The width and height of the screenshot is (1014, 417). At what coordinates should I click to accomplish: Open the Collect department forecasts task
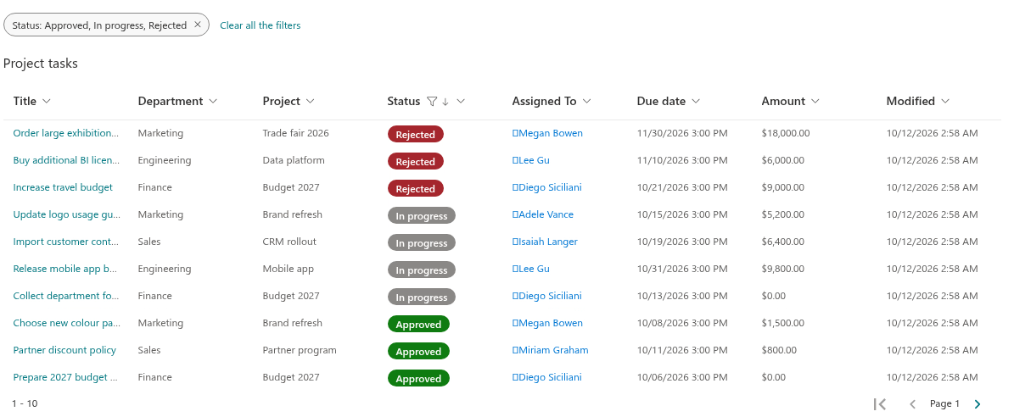66,296
